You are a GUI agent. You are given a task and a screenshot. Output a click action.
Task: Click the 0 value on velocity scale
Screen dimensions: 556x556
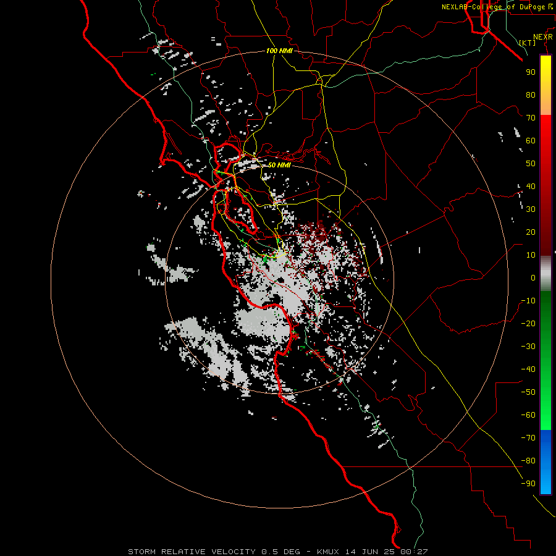(533, 278)
